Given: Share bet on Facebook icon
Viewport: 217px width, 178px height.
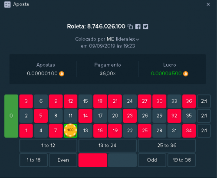Looking at the screenshot, I should 138,26.
